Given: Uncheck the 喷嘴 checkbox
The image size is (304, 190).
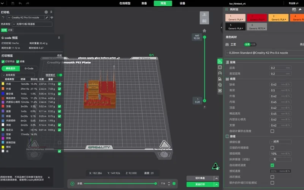Looking at the screenshot, I should click(x=17, y=62).
